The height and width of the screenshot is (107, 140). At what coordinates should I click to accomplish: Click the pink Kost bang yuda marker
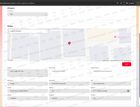tap(115, 37)
